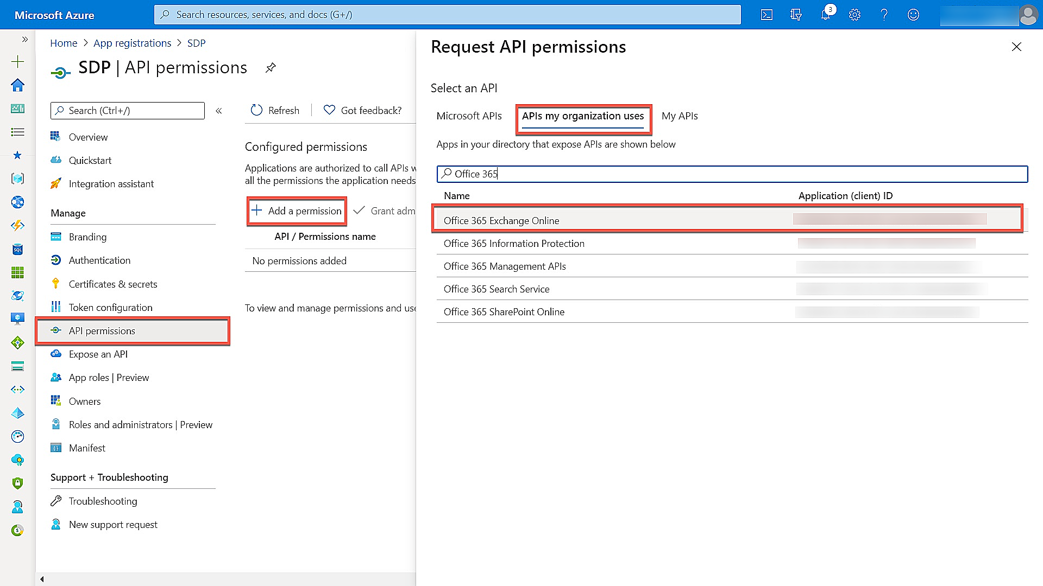Click the directory and subscription filter icon
Screen dimensions: 1043x586
click(796, 15)
